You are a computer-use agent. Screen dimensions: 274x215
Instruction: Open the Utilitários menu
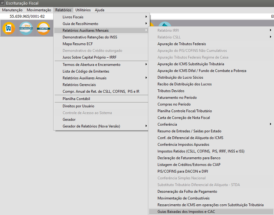click(x=83, y=10)
